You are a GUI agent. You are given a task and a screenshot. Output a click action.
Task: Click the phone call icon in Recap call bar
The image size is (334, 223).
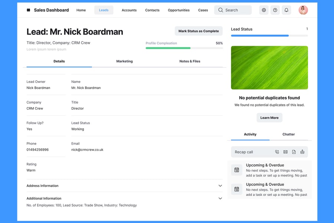(277, 152)
